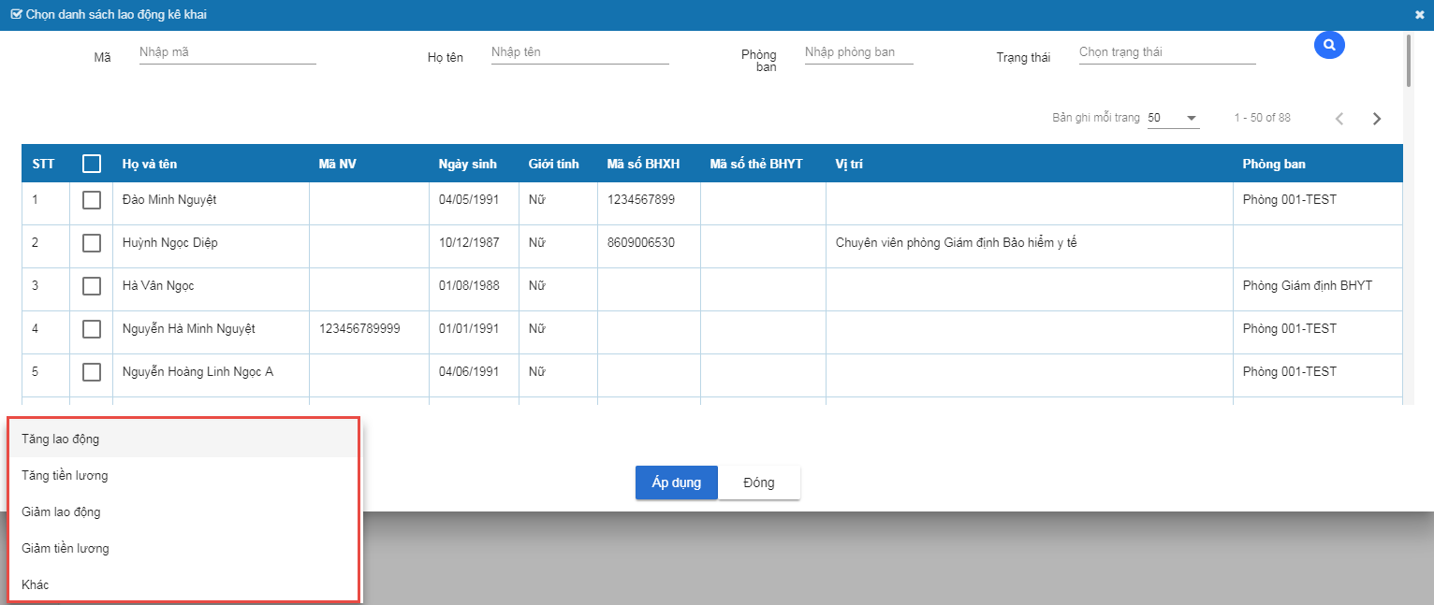Click the Họ và tên column header

(150, 164)
